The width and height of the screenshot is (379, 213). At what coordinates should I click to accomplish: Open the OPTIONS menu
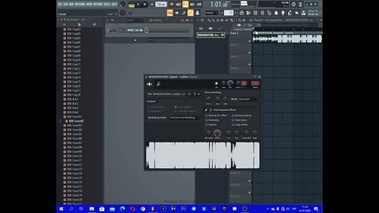click(x=98, y=4)
